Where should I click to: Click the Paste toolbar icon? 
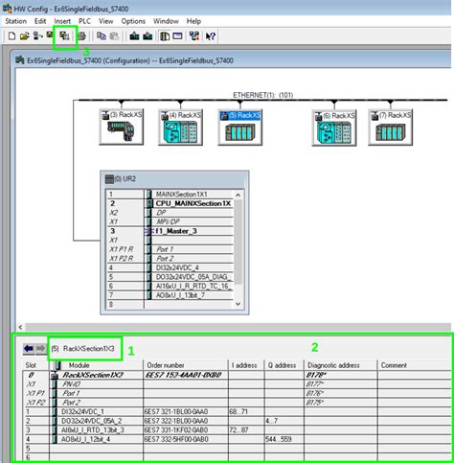coord(114,36)
